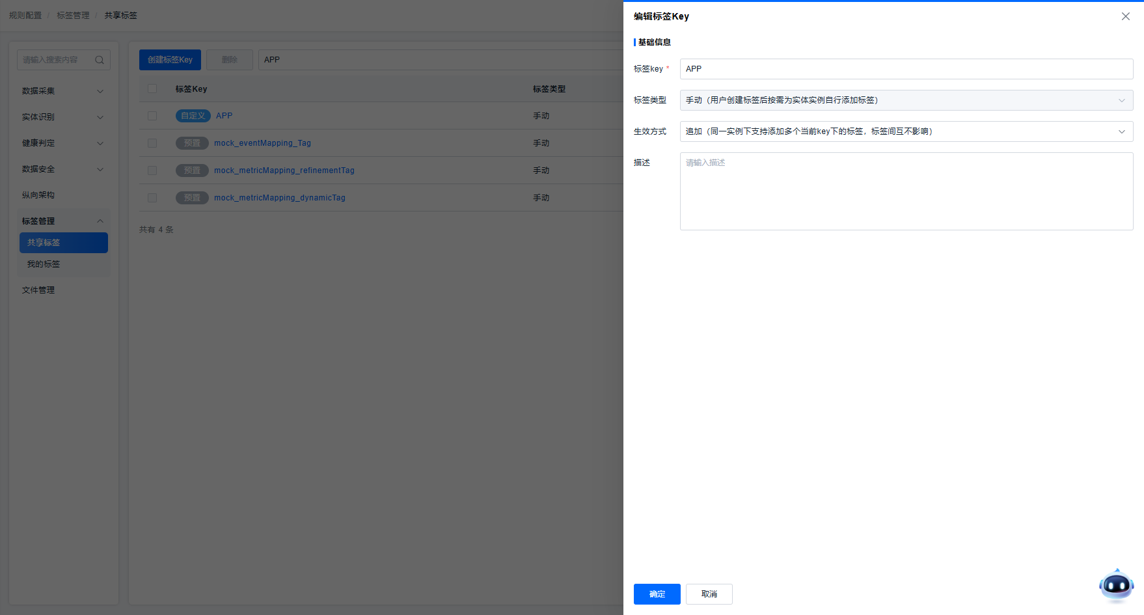The width and height of the screenshot is (1144, 615).
Task: Close the 编辑标签Key drawer panel
Action: pyautogui.click(x=1125, y=16)
